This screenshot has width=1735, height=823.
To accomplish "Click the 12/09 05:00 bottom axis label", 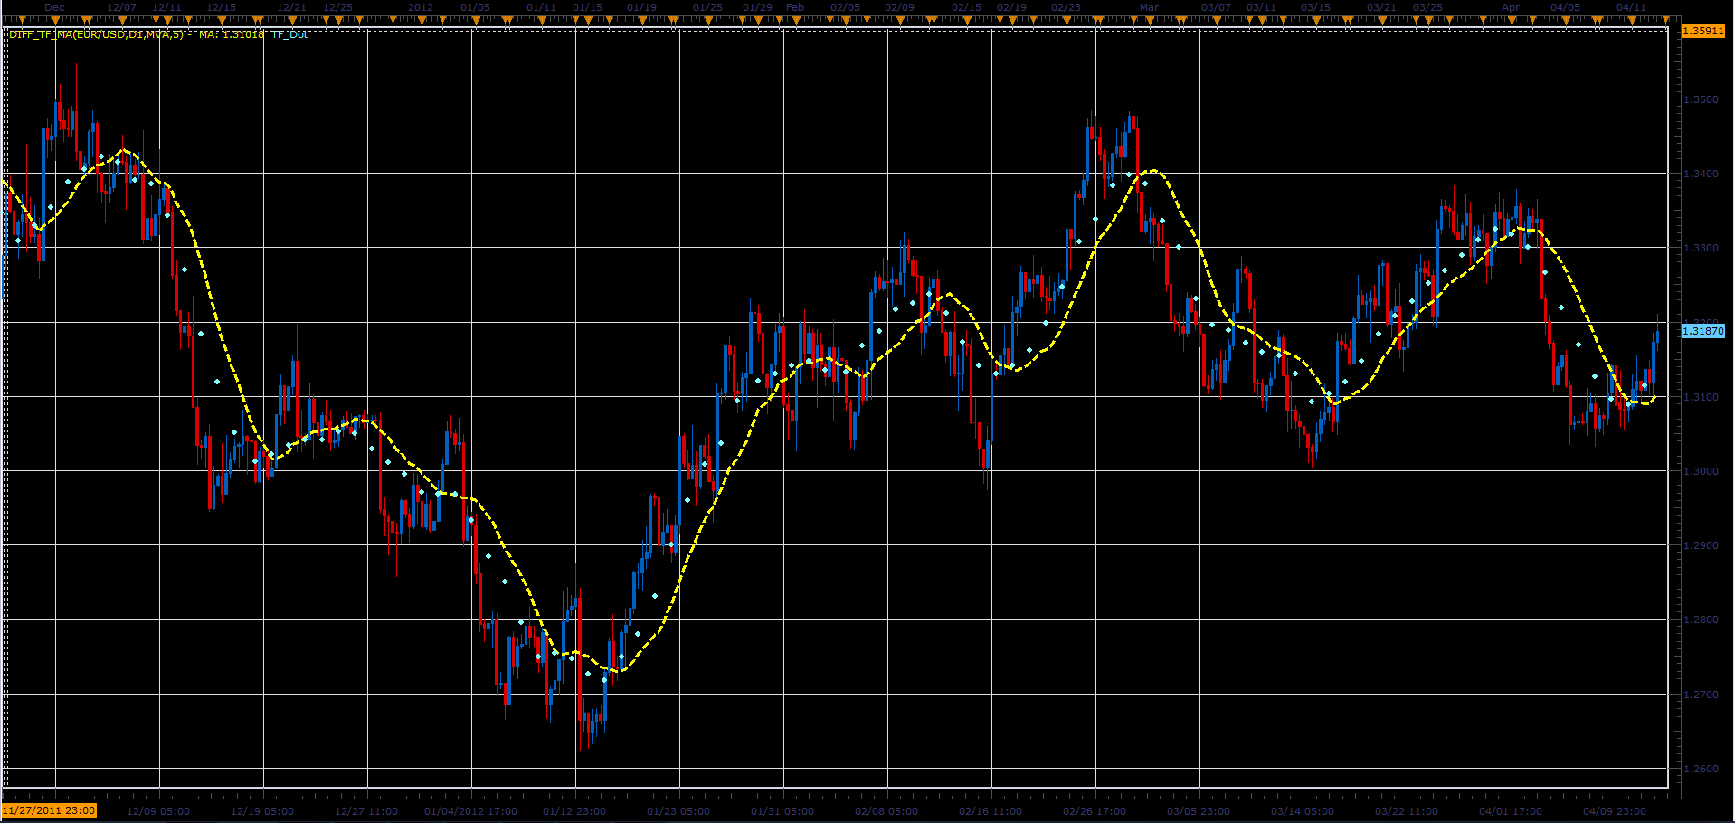I will [x=158, y=811].
